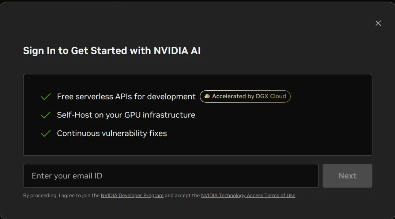The image size is (395, 219).
Task: Click the checkmark beside Free serverless APIs
Action: pos(46,97)
